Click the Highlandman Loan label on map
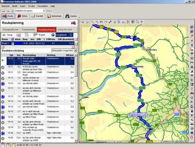 (x=138, y=114)
